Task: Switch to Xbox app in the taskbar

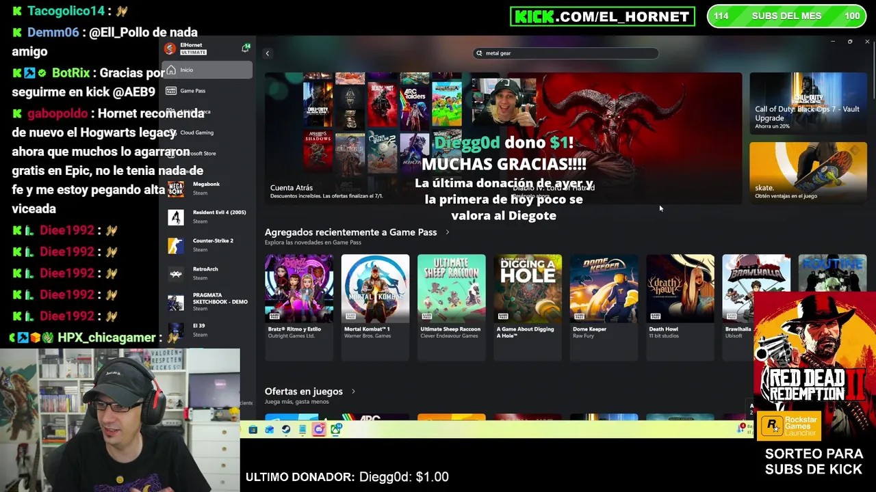Action: click(x=335, y=430)
